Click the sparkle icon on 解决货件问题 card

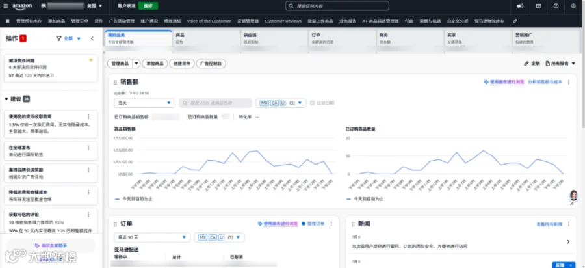pyautogui.click(x=91, y=60)
